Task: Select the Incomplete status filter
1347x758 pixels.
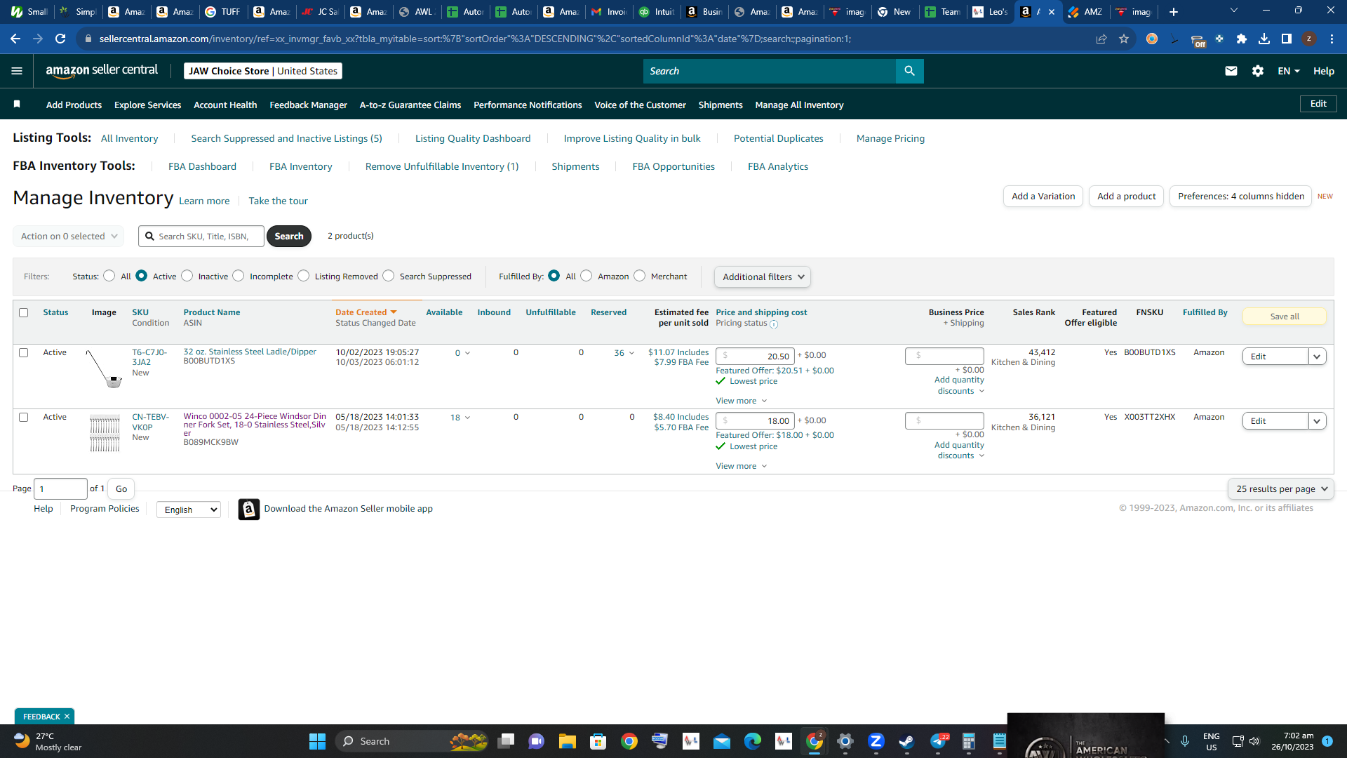Action: pyautogui.click(x=239, y=276)
